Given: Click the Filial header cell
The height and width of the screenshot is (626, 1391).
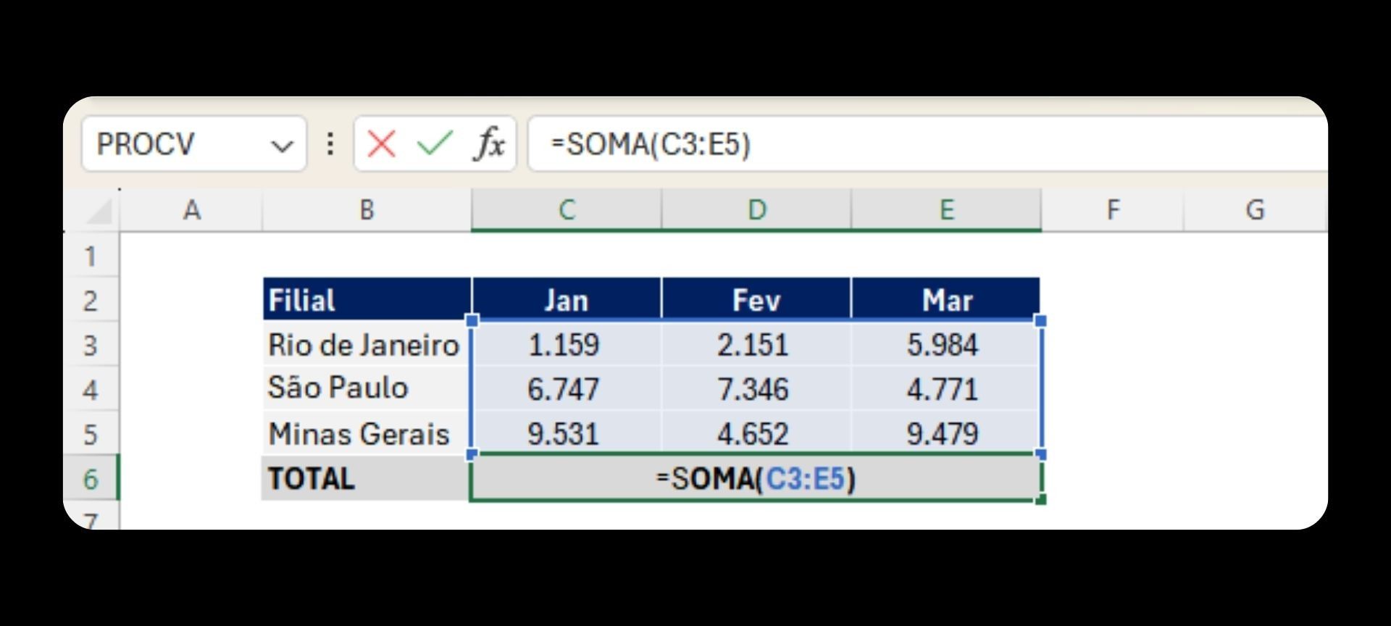Looking at the screenshot, I should (x=367, y=300).
